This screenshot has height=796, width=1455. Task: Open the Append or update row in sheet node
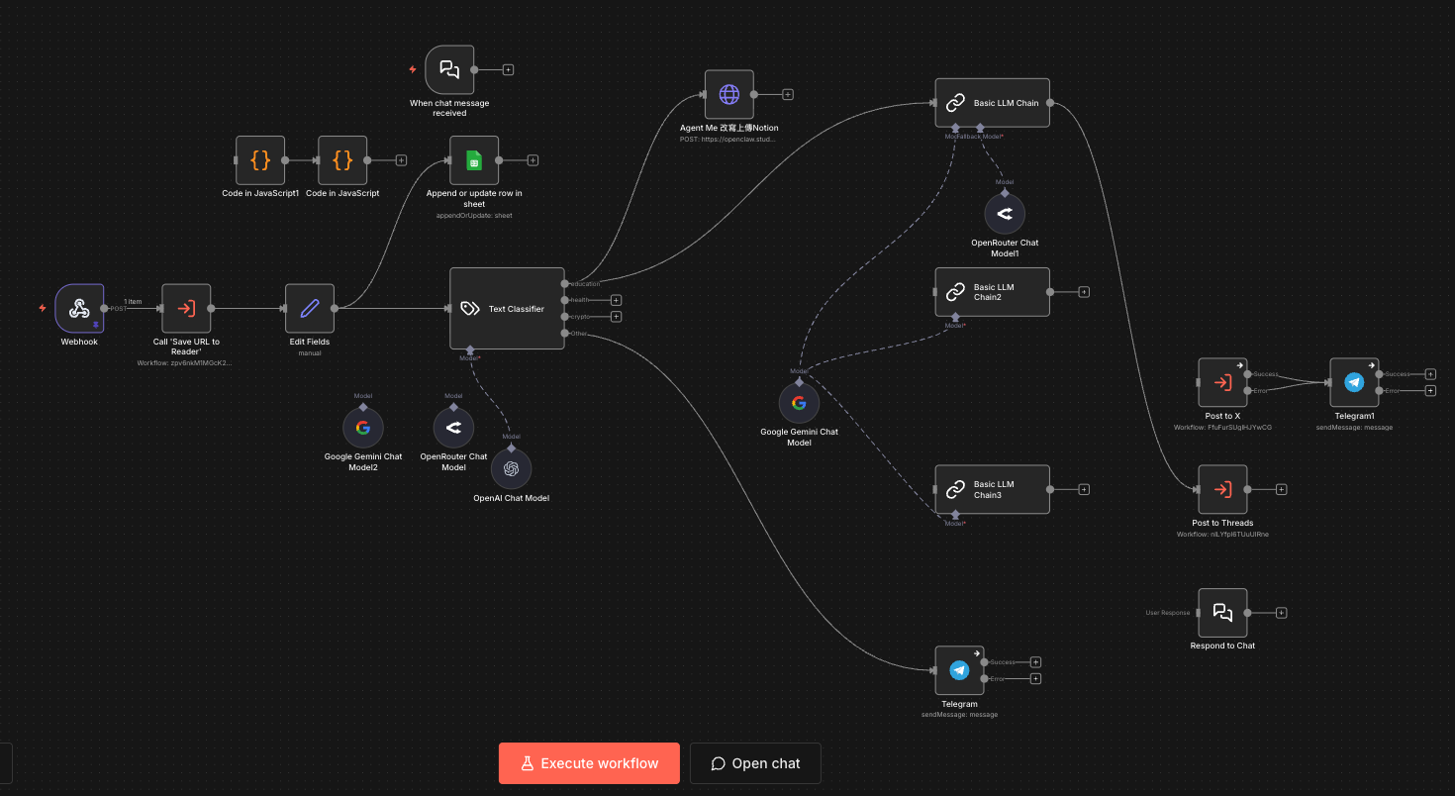point(474,159)
